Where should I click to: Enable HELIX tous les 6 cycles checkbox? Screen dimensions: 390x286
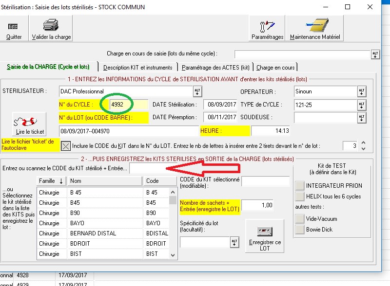300,197
